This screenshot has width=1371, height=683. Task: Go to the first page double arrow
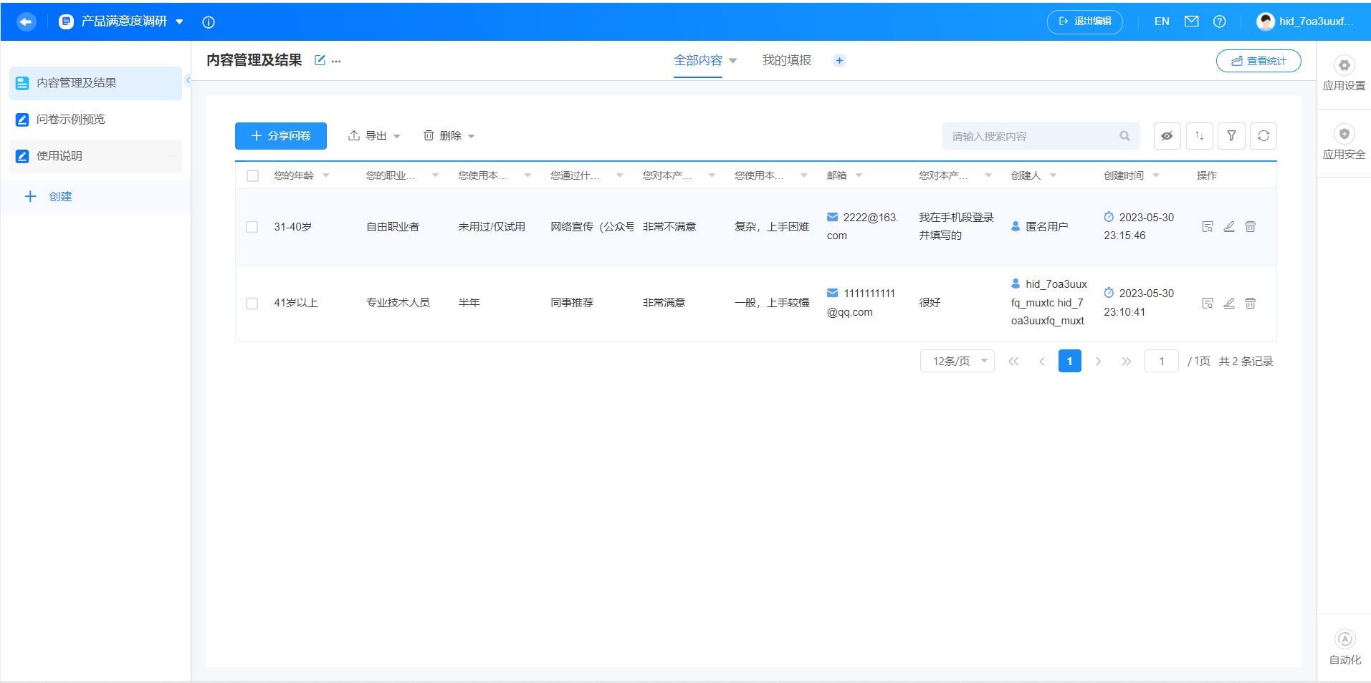[1013, 362]
